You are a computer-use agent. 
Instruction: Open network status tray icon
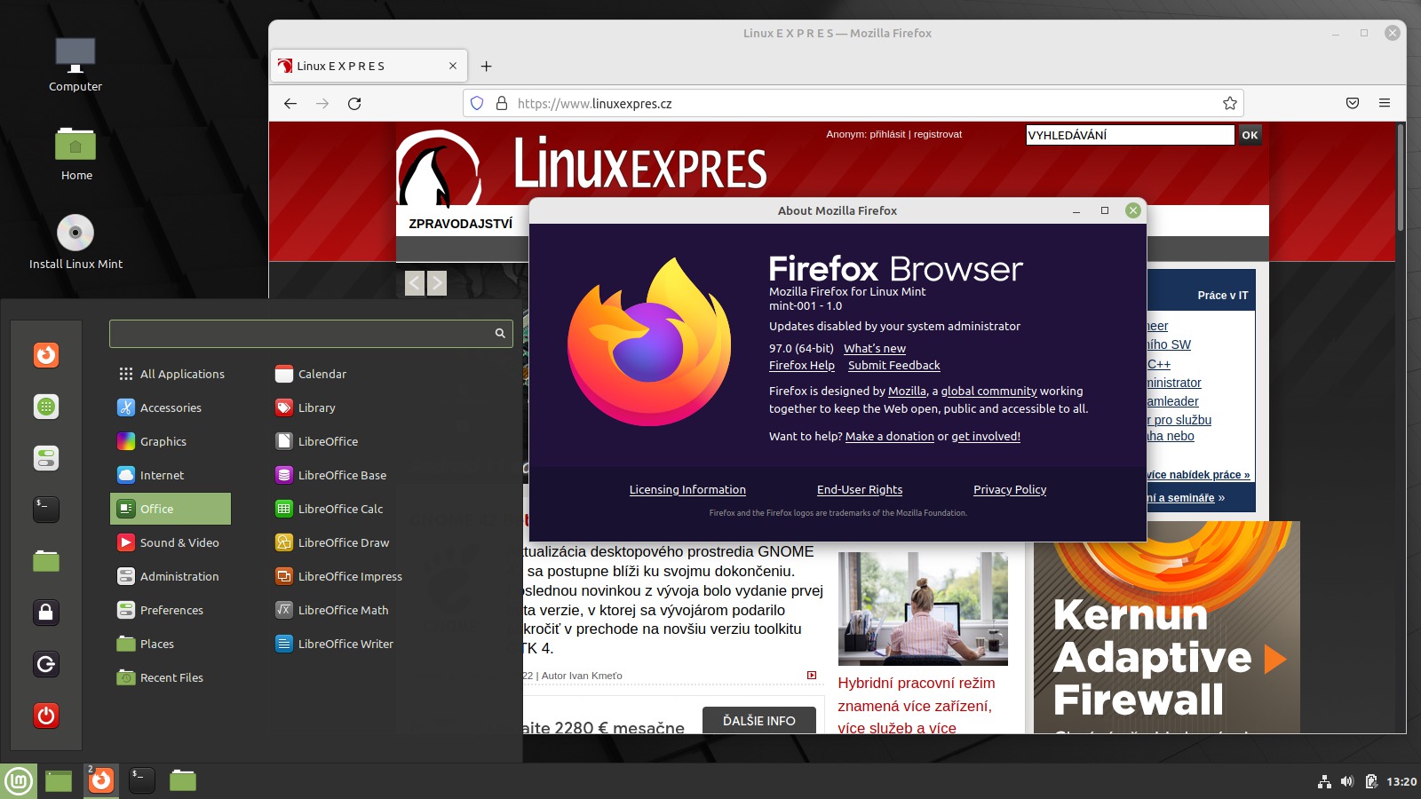[x=1324, y=782]
